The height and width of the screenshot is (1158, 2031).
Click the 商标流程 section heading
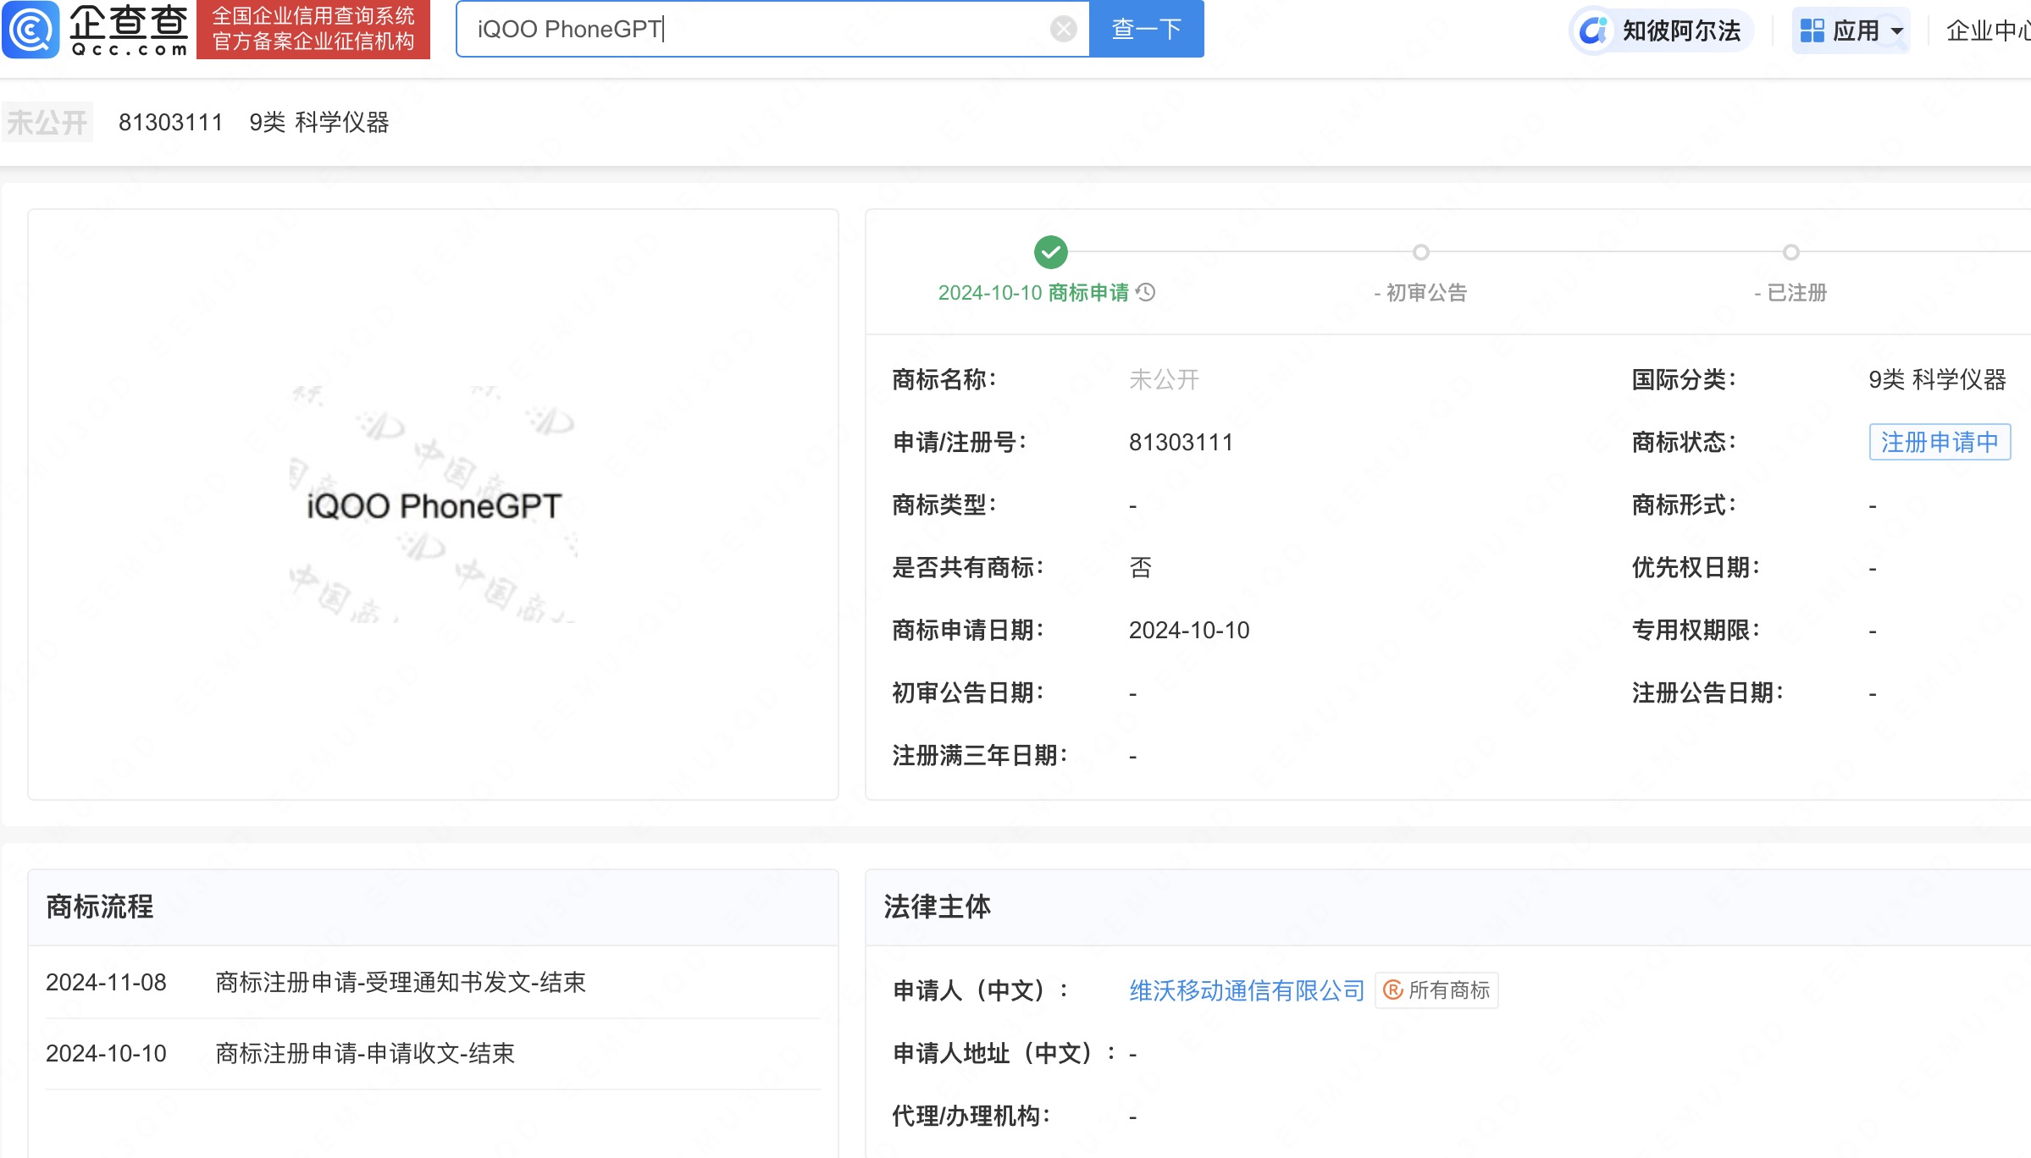[100, 907]
